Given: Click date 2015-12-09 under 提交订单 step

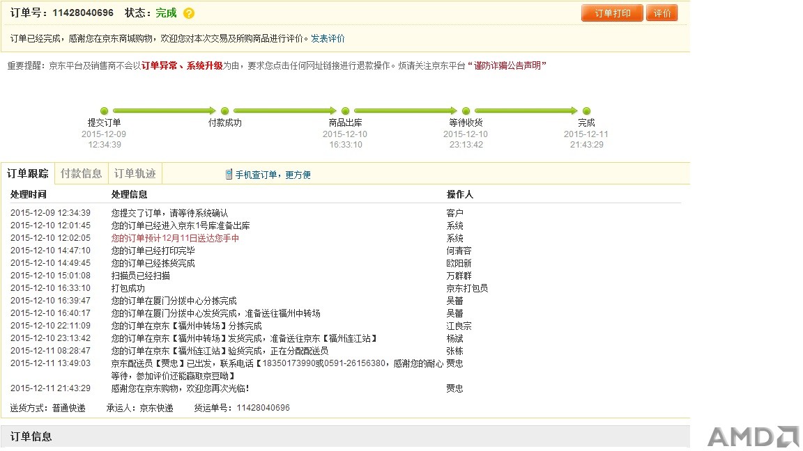Looking at the screenshot, I should tap(104, 134).
